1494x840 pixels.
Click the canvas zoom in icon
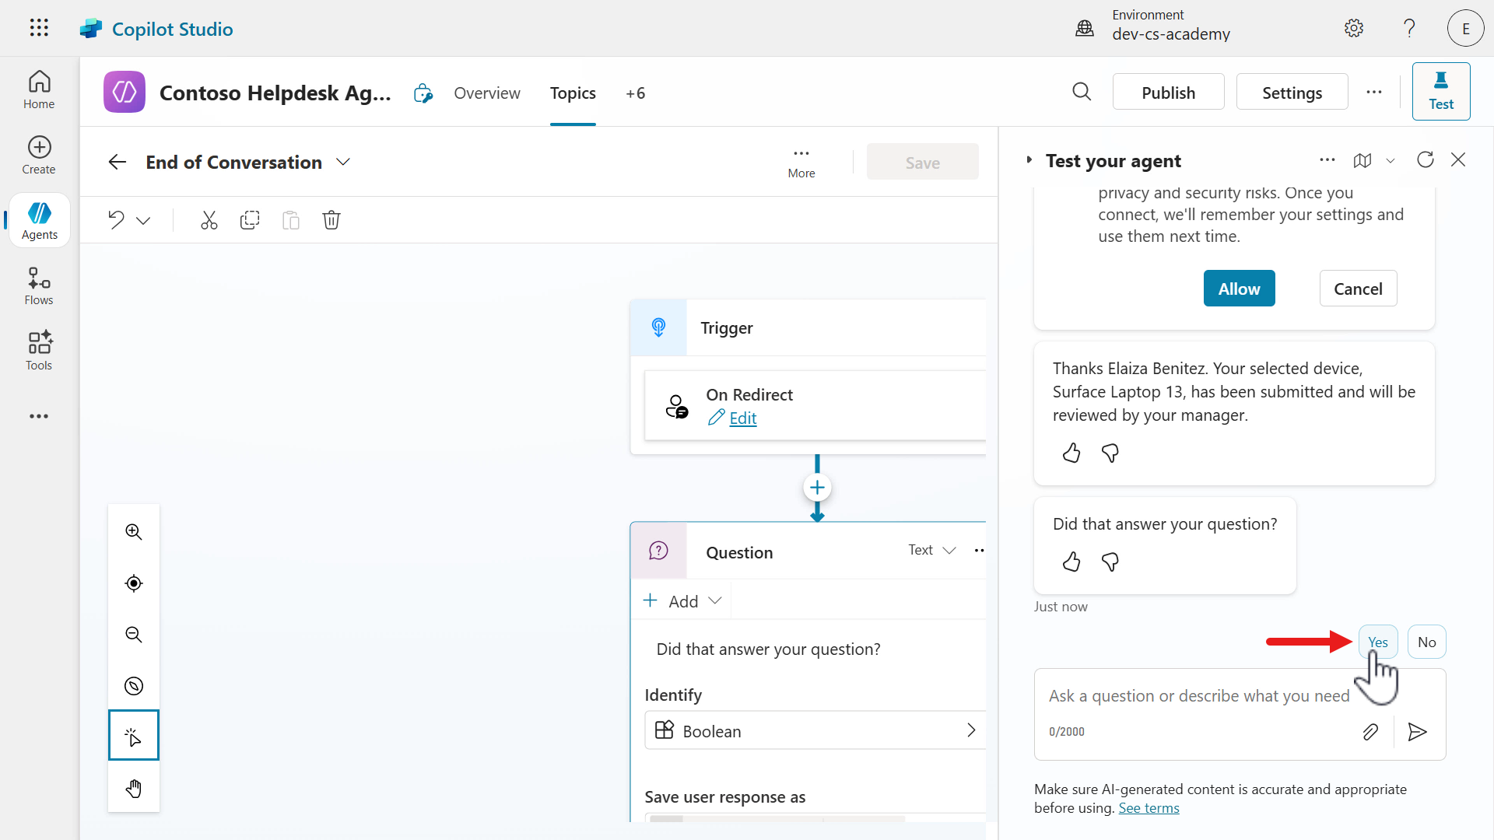click(x=134, y=532)
